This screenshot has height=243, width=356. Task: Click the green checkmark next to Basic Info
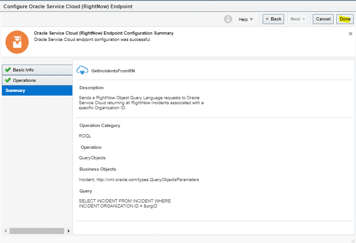[x=8, y=70]
